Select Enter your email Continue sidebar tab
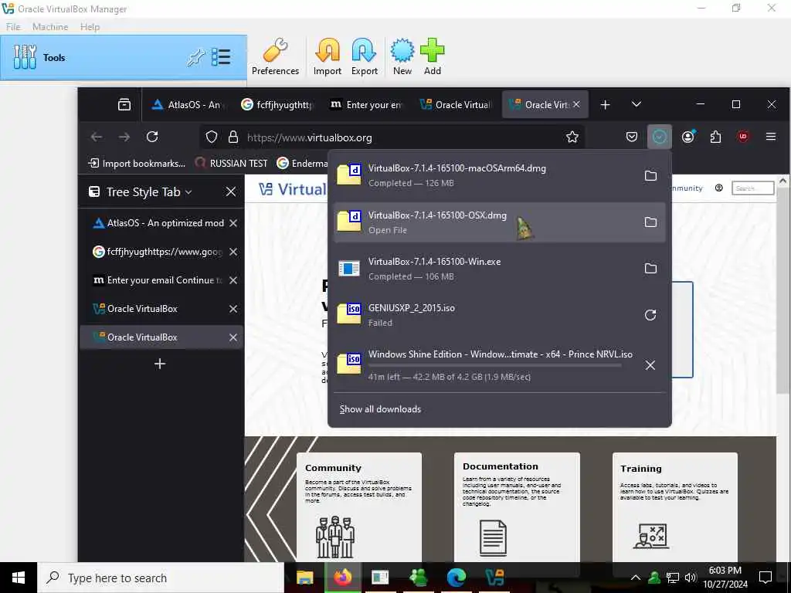This screenshot has width=791, height=593. pyautogui.click(x=161, y=280)
